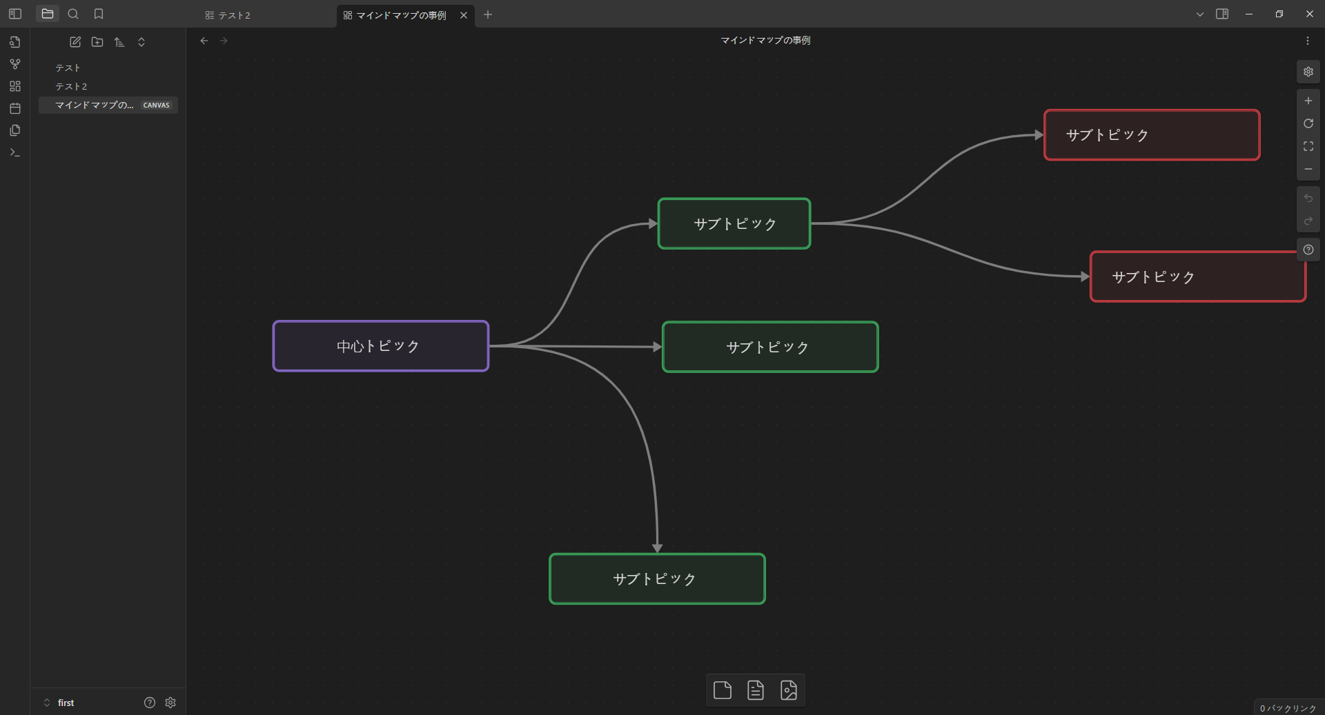1325x715 pixels.
Task: Select the 中心トピック purple card
Action: pos(381,346)
